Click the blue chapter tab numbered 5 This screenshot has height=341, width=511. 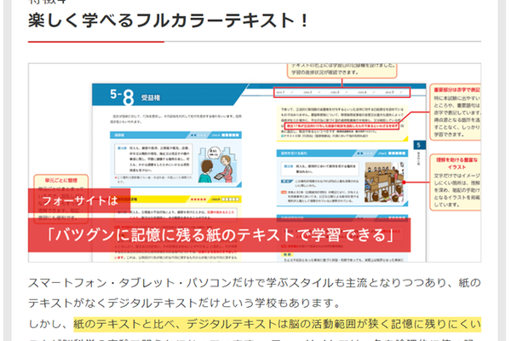pyautogui.click(x=419, y=145)
